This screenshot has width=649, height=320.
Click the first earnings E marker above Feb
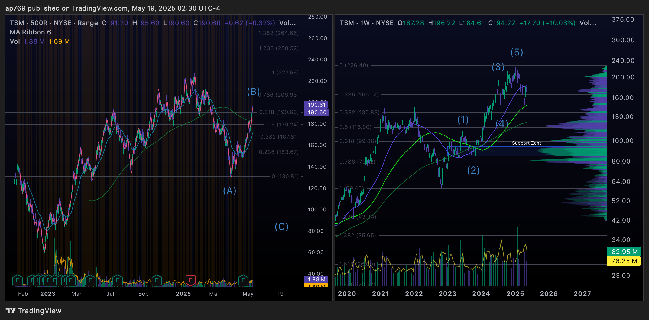click(x=17, y=280)
